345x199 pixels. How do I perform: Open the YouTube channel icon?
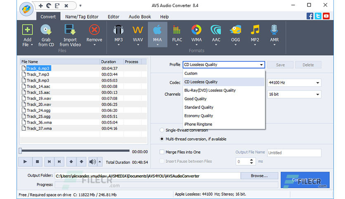tap(326, 16)
